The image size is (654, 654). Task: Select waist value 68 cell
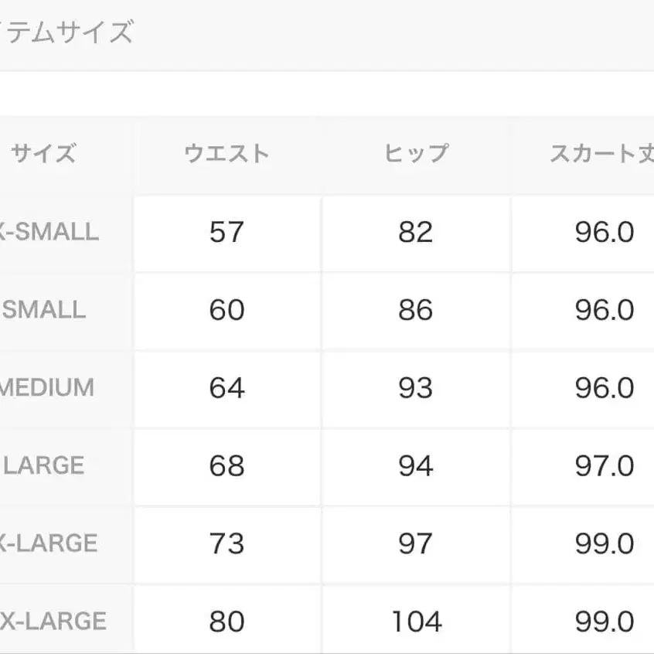[227, 465]
